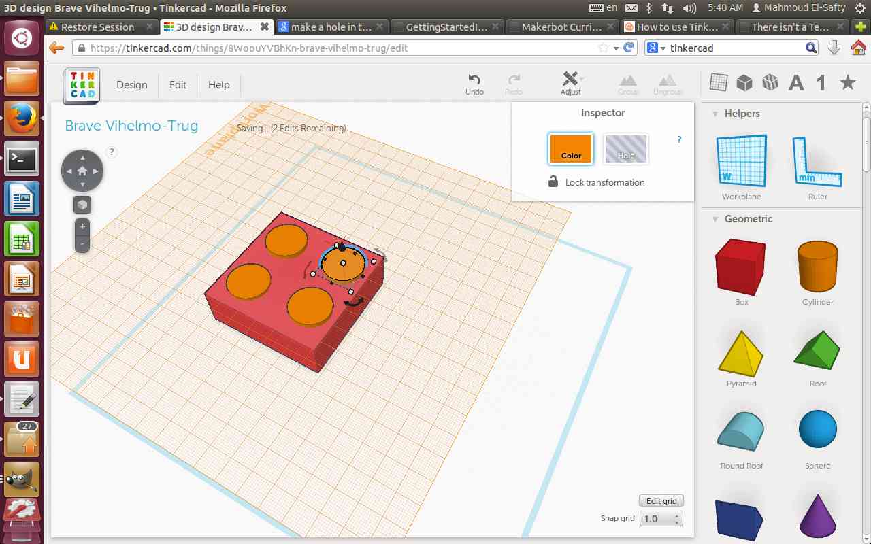Click the orange Color swatch
The image size is (871, 544).
click(x=571, y=149)
